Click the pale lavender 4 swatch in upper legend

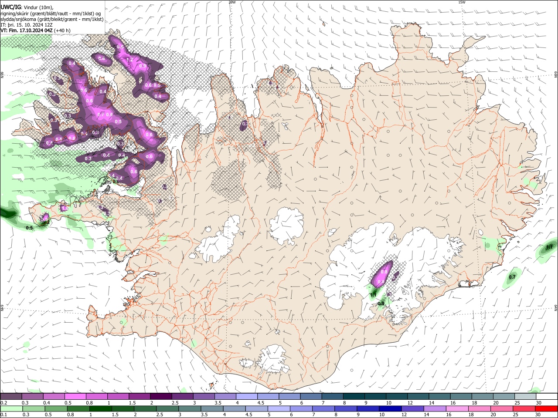(247, 396)
